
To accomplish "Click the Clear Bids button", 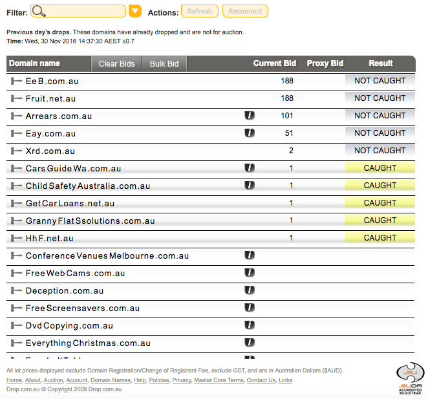I will [116, 64].
